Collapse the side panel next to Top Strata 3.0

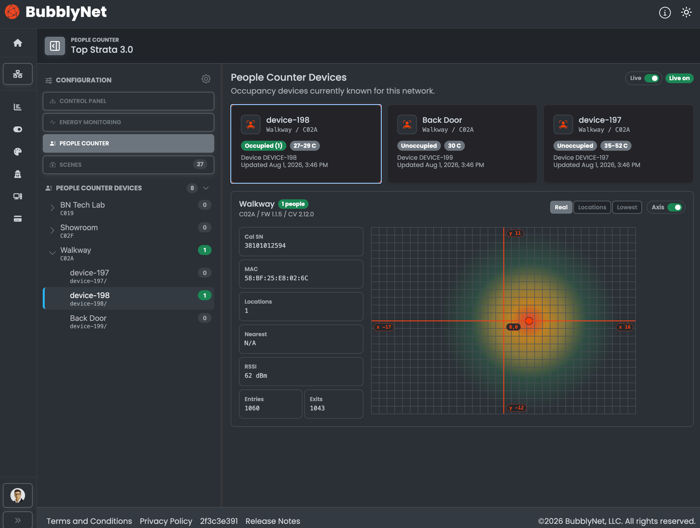click(55, 46)
